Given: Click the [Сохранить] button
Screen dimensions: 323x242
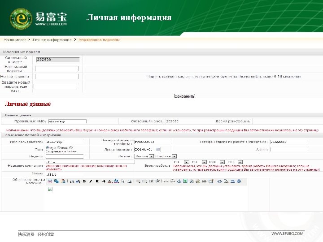Looking at the screenshot, I should [184, 96].
